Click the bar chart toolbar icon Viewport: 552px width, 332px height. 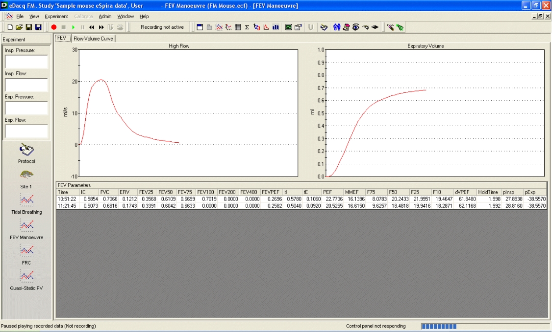coord(276,27)
